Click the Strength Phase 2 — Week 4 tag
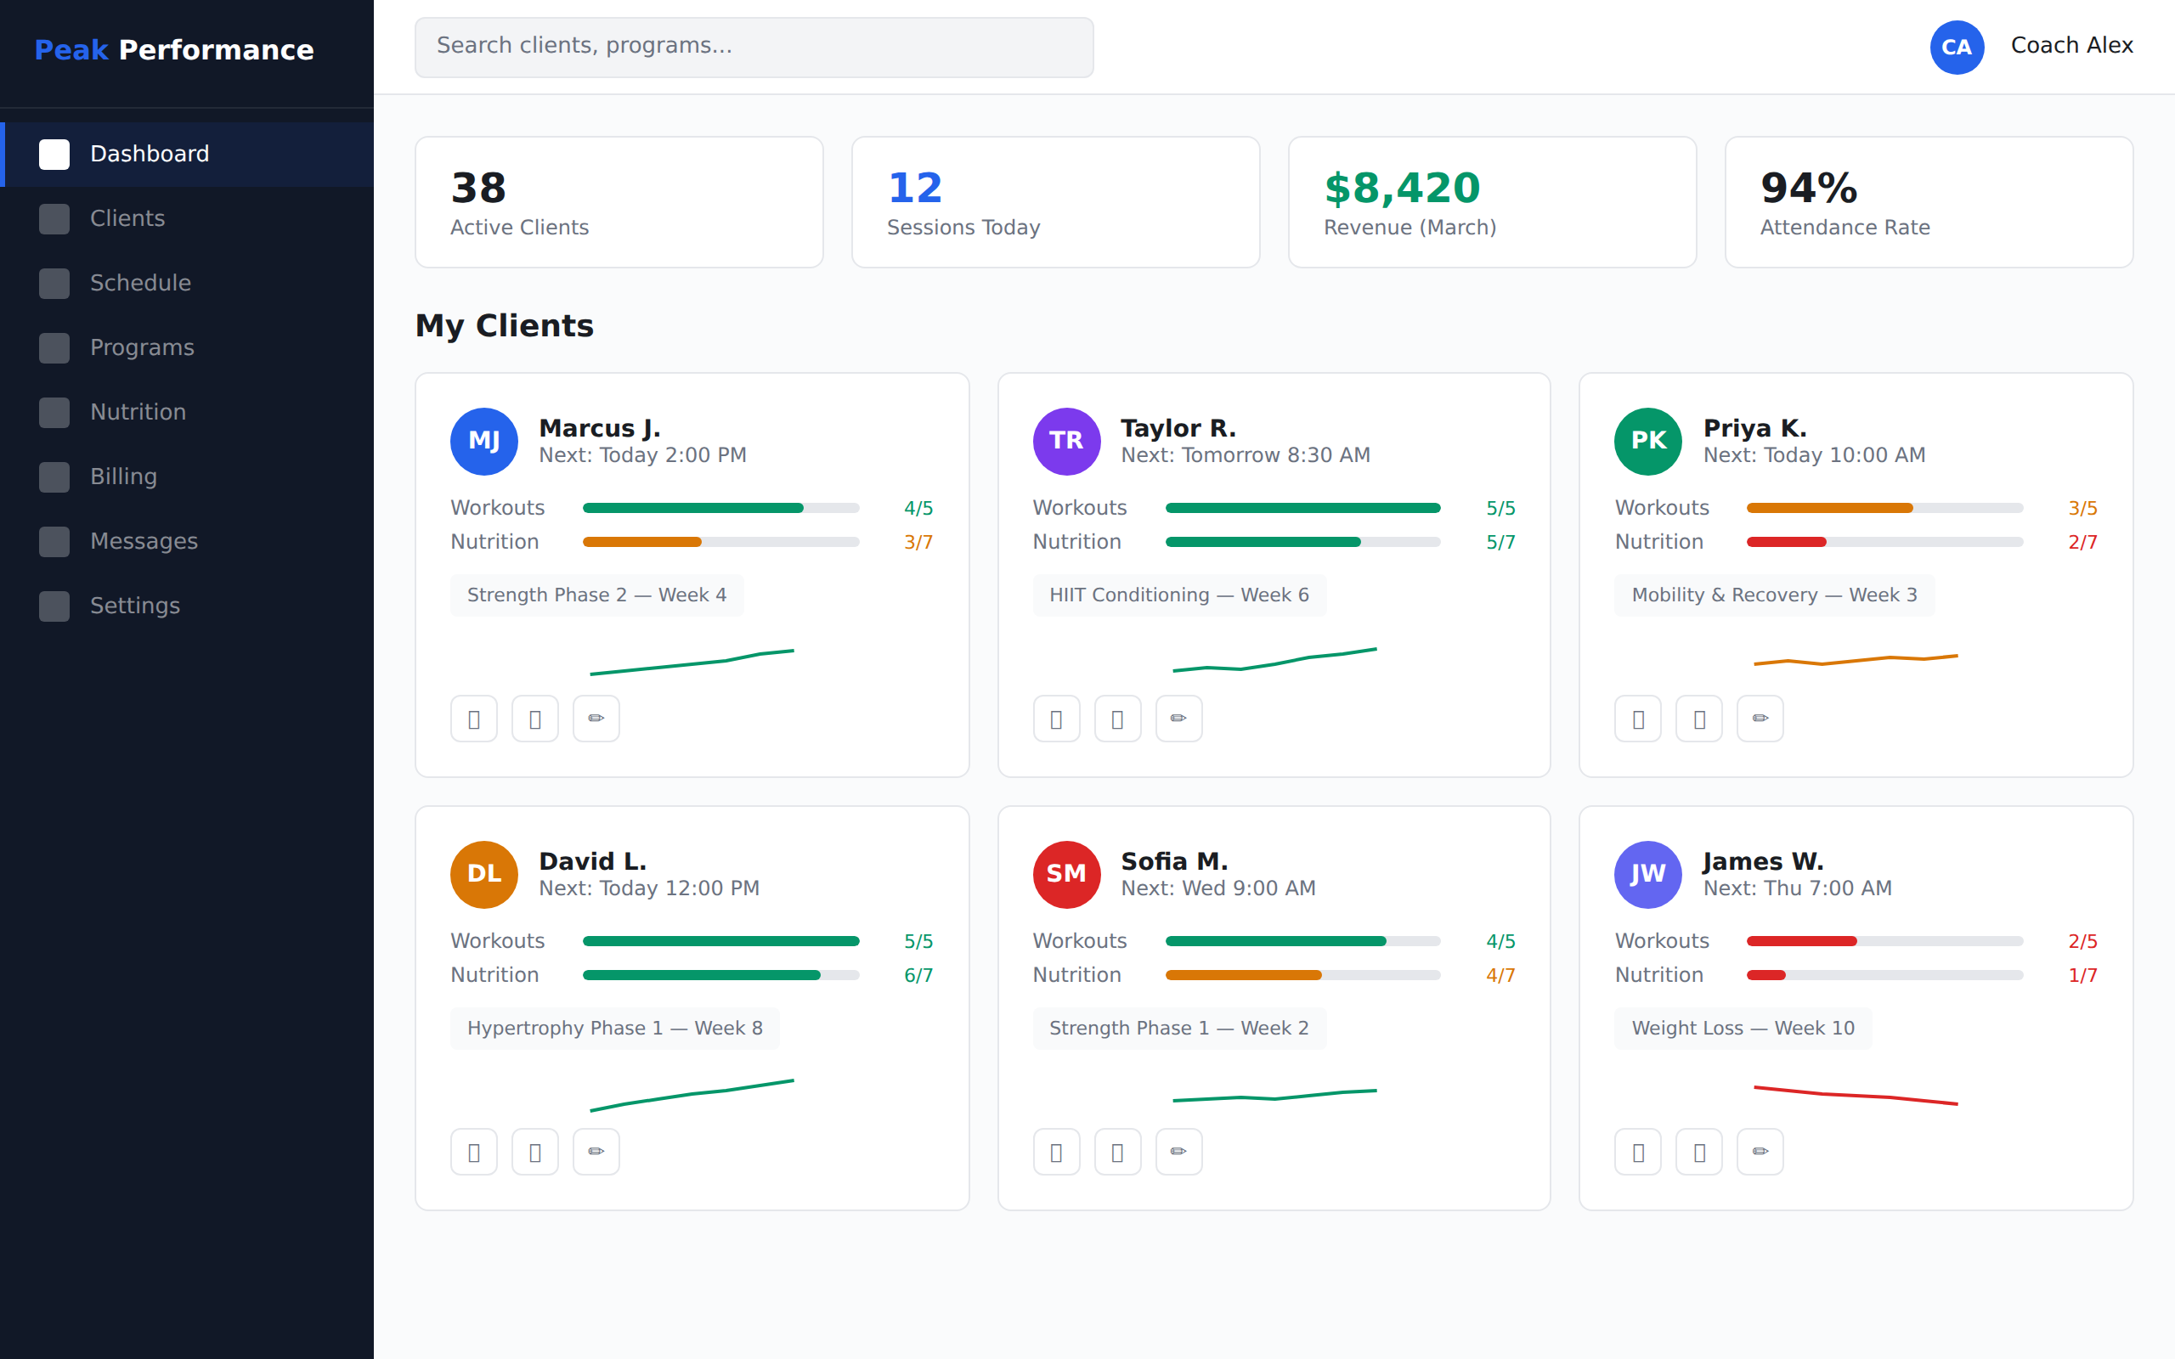 596,594
